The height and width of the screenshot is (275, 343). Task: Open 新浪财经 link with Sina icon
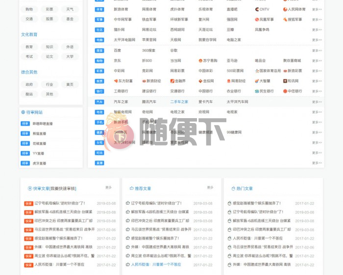(x=151, y=81)
